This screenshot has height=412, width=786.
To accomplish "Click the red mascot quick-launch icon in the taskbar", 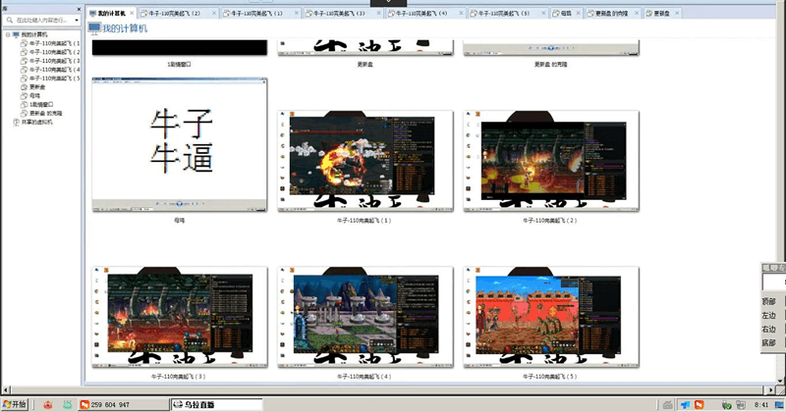I will click(x=47, y=404).
